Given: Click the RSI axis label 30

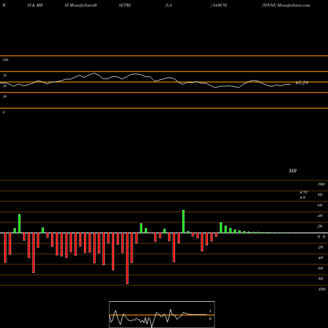Looking at the screenshot, I should pyautogui.click(x=5, y=96).
